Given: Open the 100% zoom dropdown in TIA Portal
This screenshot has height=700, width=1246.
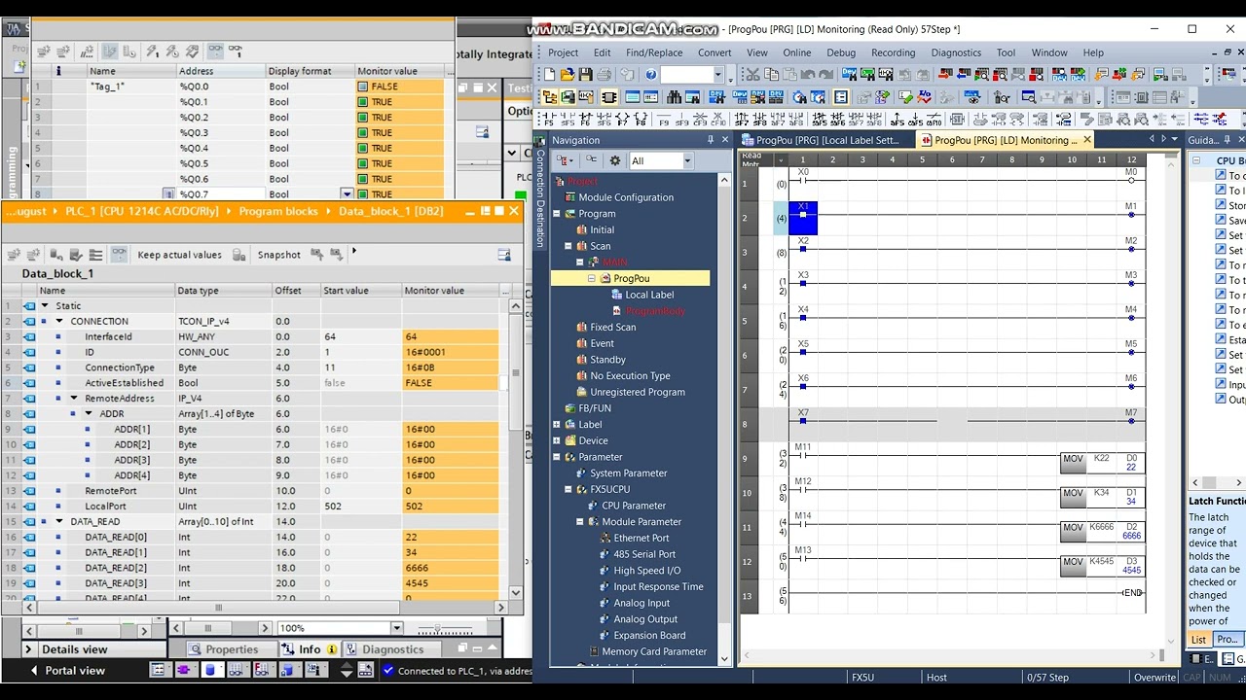Looking at the screenshot, I should point(396,628).
